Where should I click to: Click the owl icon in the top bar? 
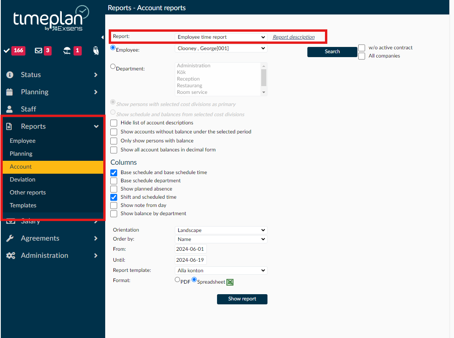click(x=95, y=50)
